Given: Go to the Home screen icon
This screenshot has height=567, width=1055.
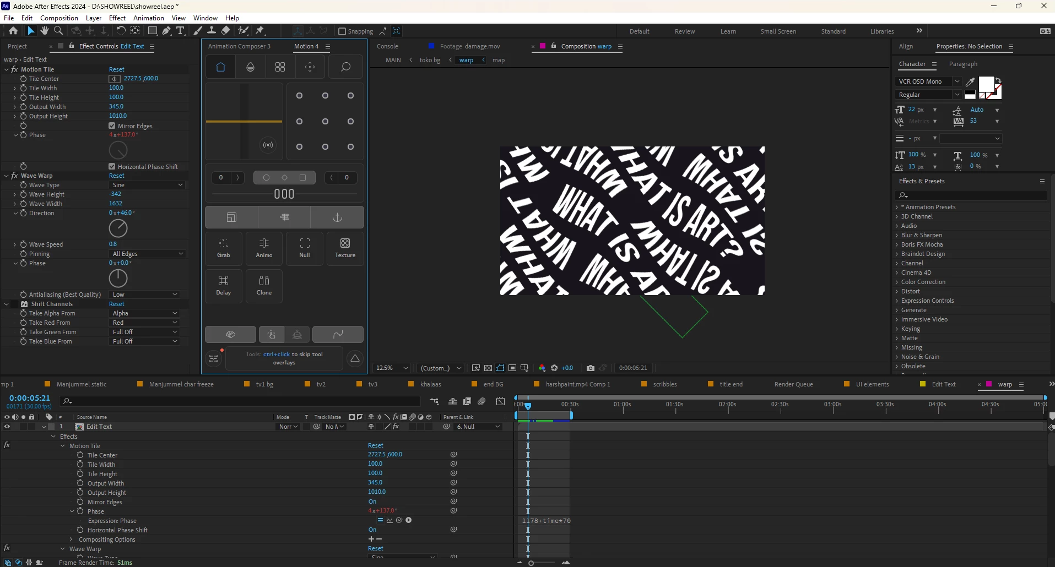Looking at the screenshot, I should (13, 31).
